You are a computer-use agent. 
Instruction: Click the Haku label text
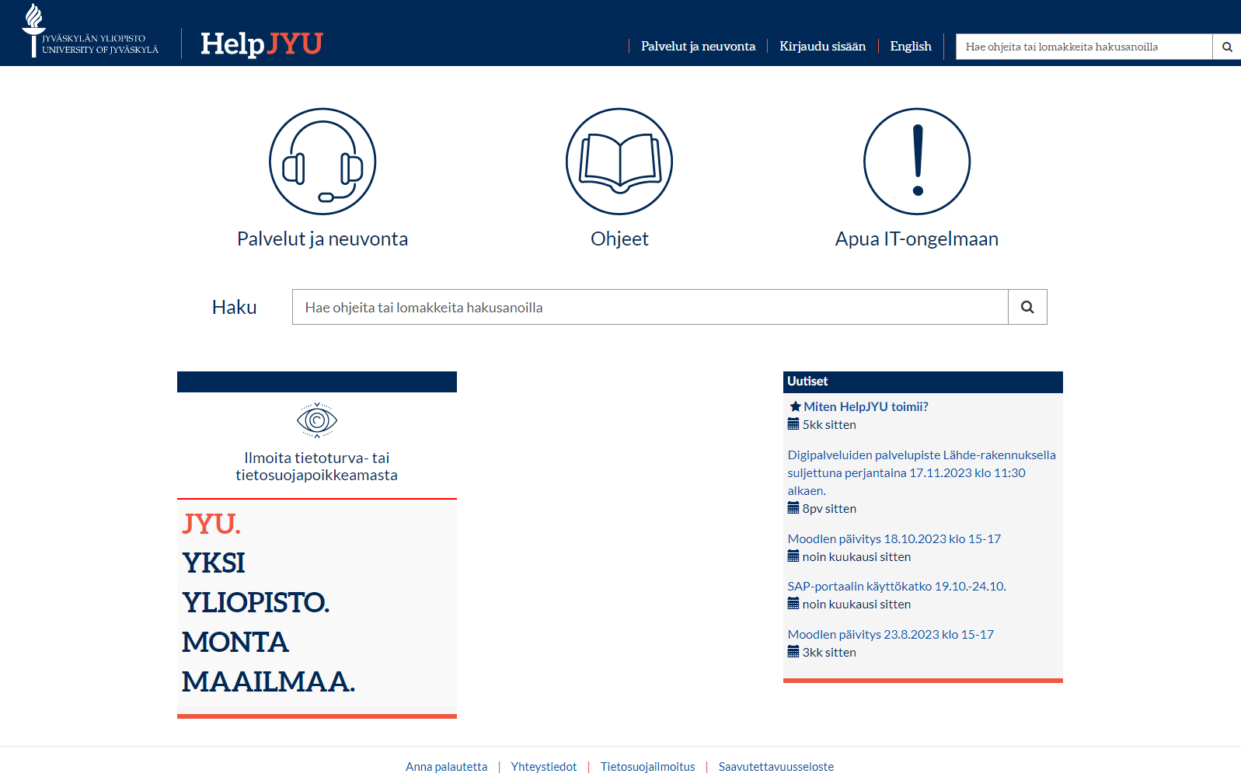234,307
